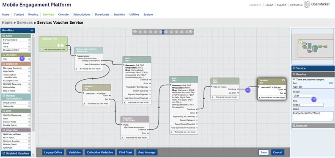Screen dimensions: 335x158
Task: Open the Content menu tab
Action: click(19, 14)
